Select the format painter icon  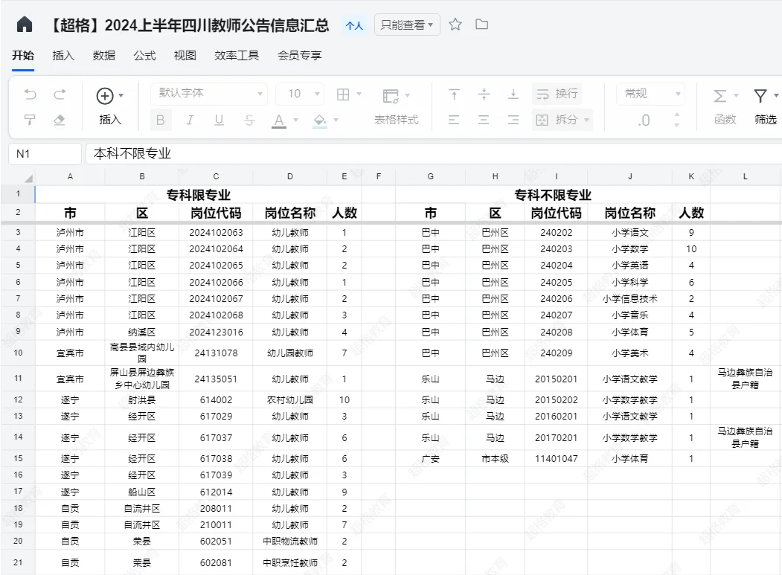[30, 119]
